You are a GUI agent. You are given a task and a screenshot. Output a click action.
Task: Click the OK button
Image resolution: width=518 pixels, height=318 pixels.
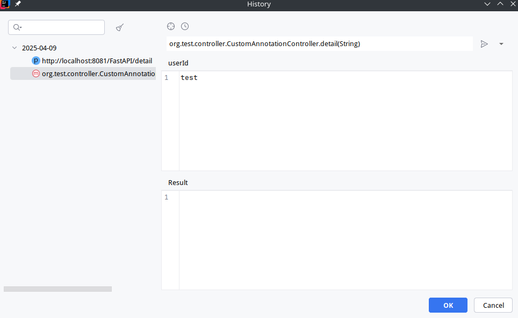tap(448, 305)
